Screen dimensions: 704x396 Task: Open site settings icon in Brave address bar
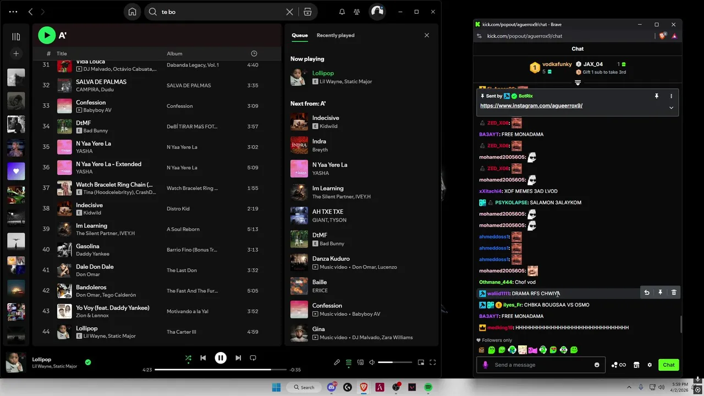pyautogui.click(x=479, y=36)
